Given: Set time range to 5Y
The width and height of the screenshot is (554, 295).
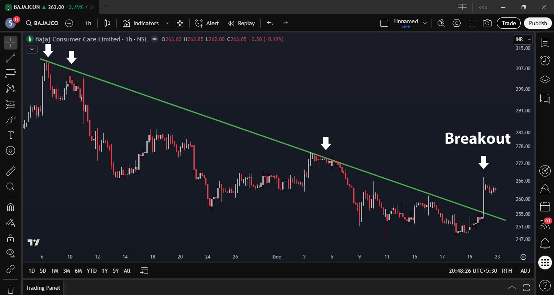Looking at the screenshot, I should 116,271.
